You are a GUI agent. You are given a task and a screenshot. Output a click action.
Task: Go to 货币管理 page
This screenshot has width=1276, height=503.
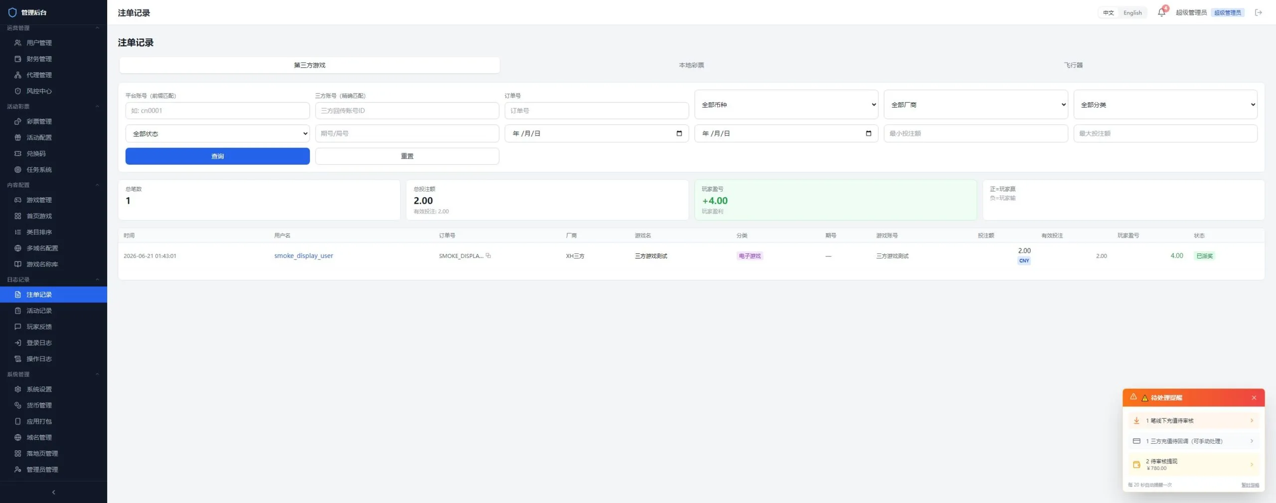[53, 405]
